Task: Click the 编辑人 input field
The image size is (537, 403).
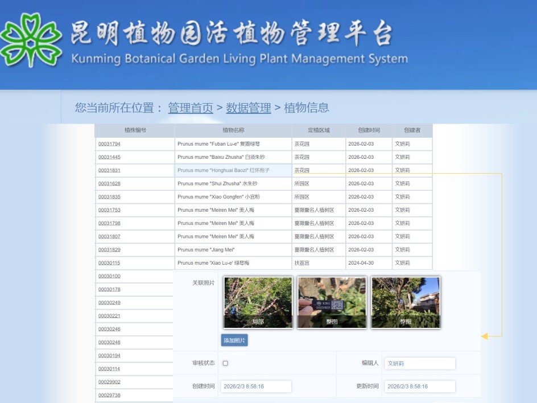Action: pos(420,363)
